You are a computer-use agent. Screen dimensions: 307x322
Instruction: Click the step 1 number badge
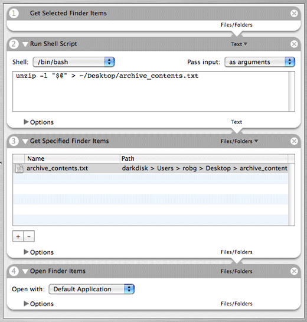click(14, 14)
